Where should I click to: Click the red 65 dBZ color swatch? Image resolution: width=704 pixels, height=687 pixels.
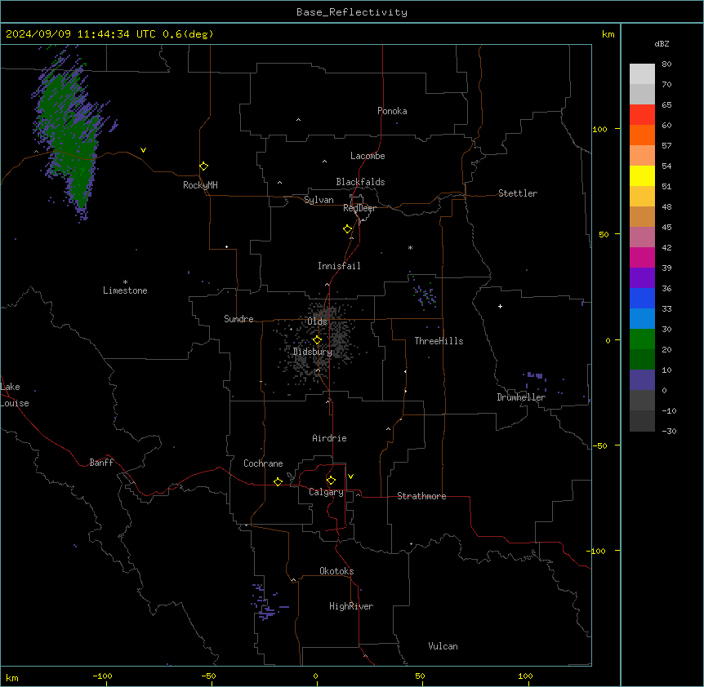(642, 114)
